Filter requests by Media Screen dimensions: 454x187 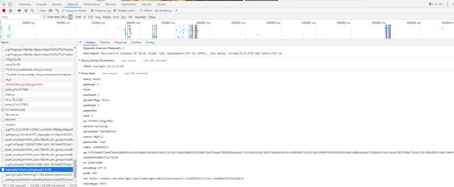tap(106, 17)
